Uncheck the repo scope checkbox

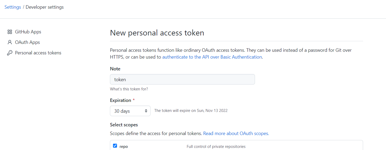(115, 146)
